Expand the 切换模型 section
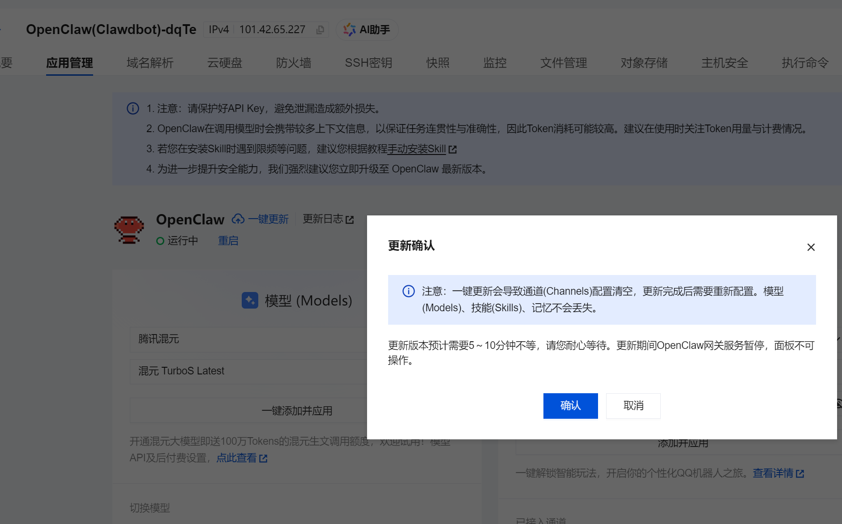Viewport: 842px width, 524px height. (x=150, y=508)
